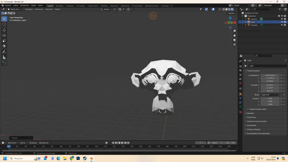The image size is (288, 162).
Task: Open the Render properties tab
Action: click(x=240, y=66)
